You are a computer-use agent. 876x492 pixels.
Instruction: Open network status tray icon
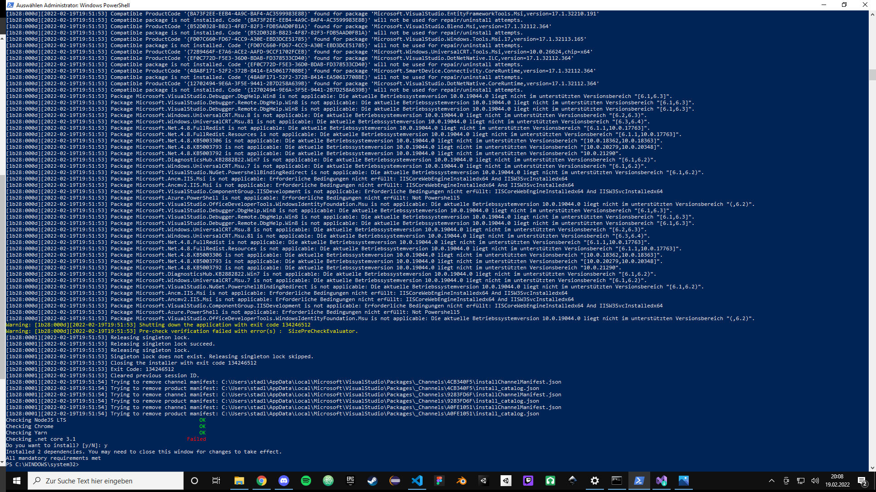[x=801, y=481]
